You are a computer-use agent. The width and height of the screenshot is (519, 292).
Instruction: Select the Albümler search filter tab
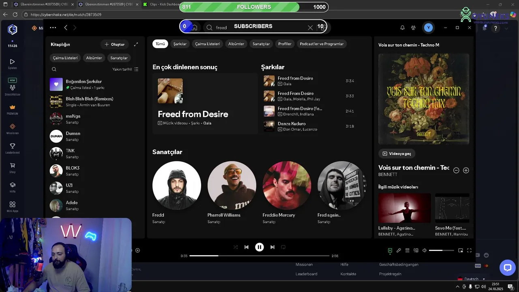click(x=236, y=44)
